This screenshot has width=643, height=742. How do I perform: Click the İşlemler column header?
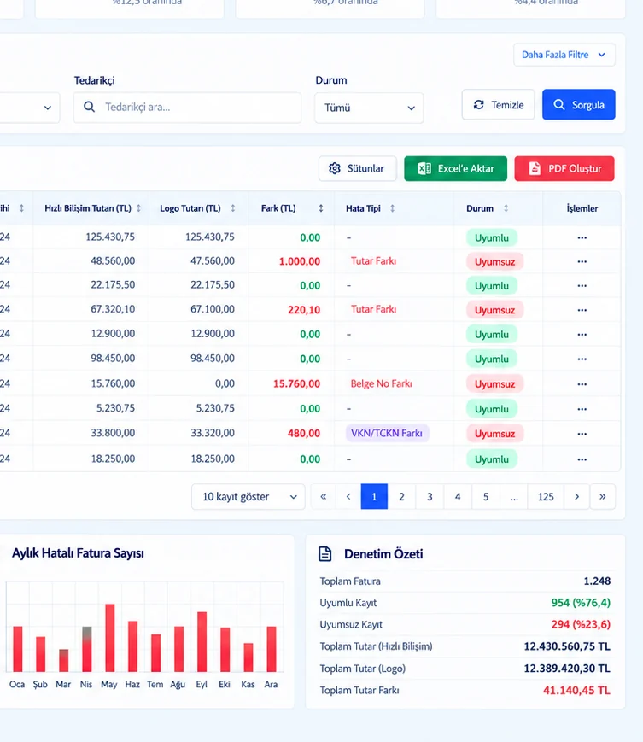(x=582, y=208)
